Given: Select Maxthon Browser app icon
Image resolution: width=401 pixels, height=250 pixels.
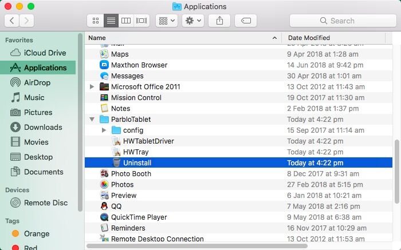Looking at the screenshot, I should pyautogui.click(x=104, y=65).
